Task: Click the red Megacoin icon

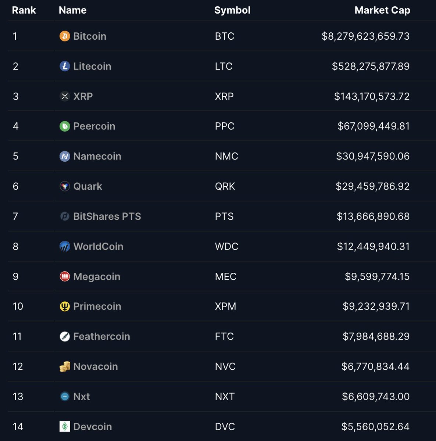Action: click(x=65, y=276)
